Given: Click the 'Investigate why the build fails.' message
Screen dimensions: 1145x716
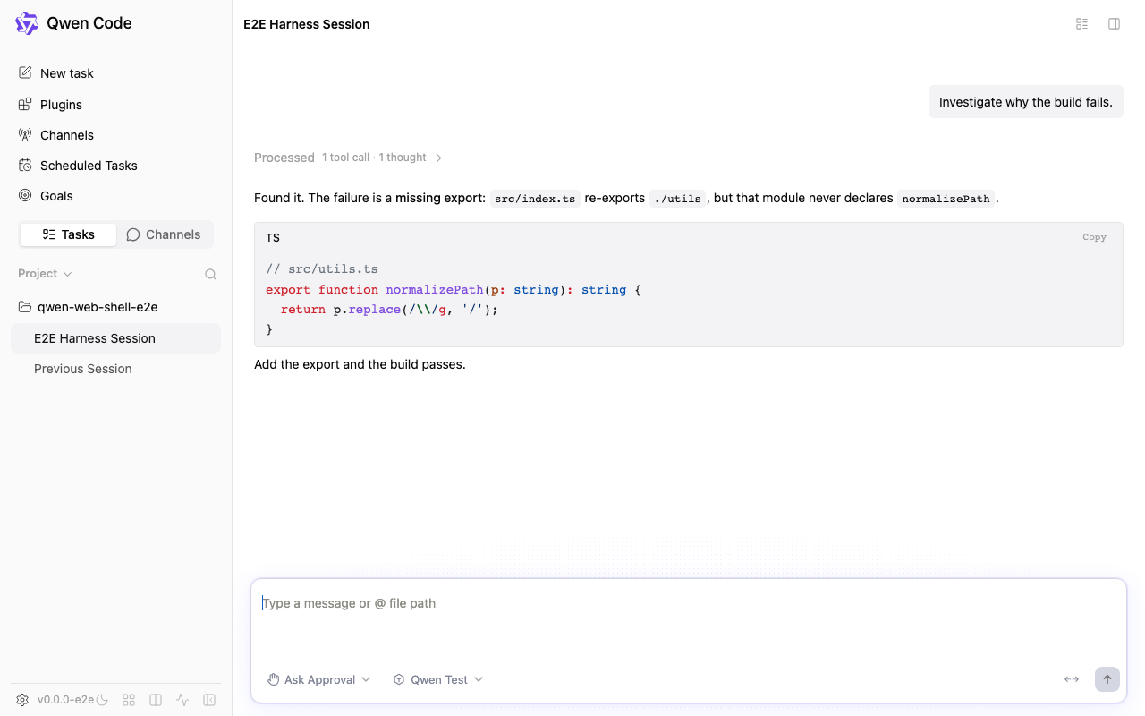Looking at the screenshot, I should coord(1026,102).
